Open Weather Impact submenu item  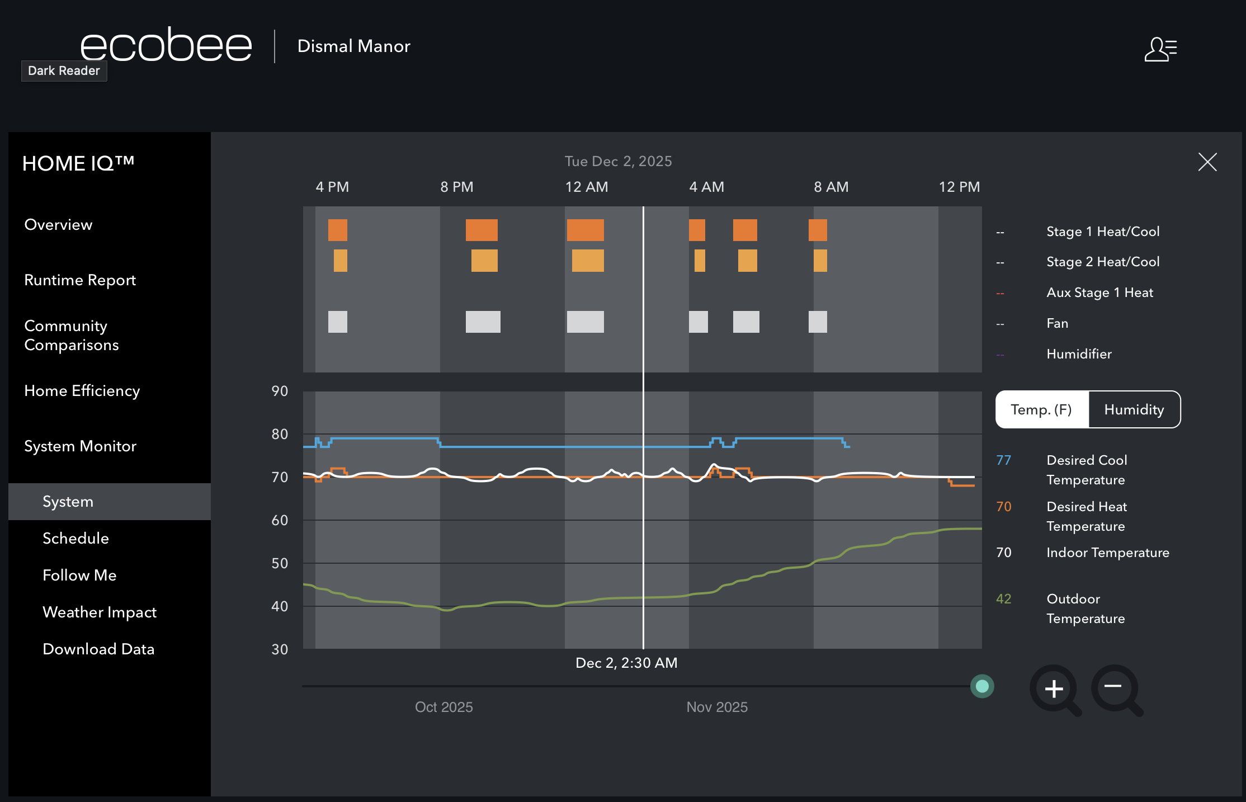click(x=99, y=612)
